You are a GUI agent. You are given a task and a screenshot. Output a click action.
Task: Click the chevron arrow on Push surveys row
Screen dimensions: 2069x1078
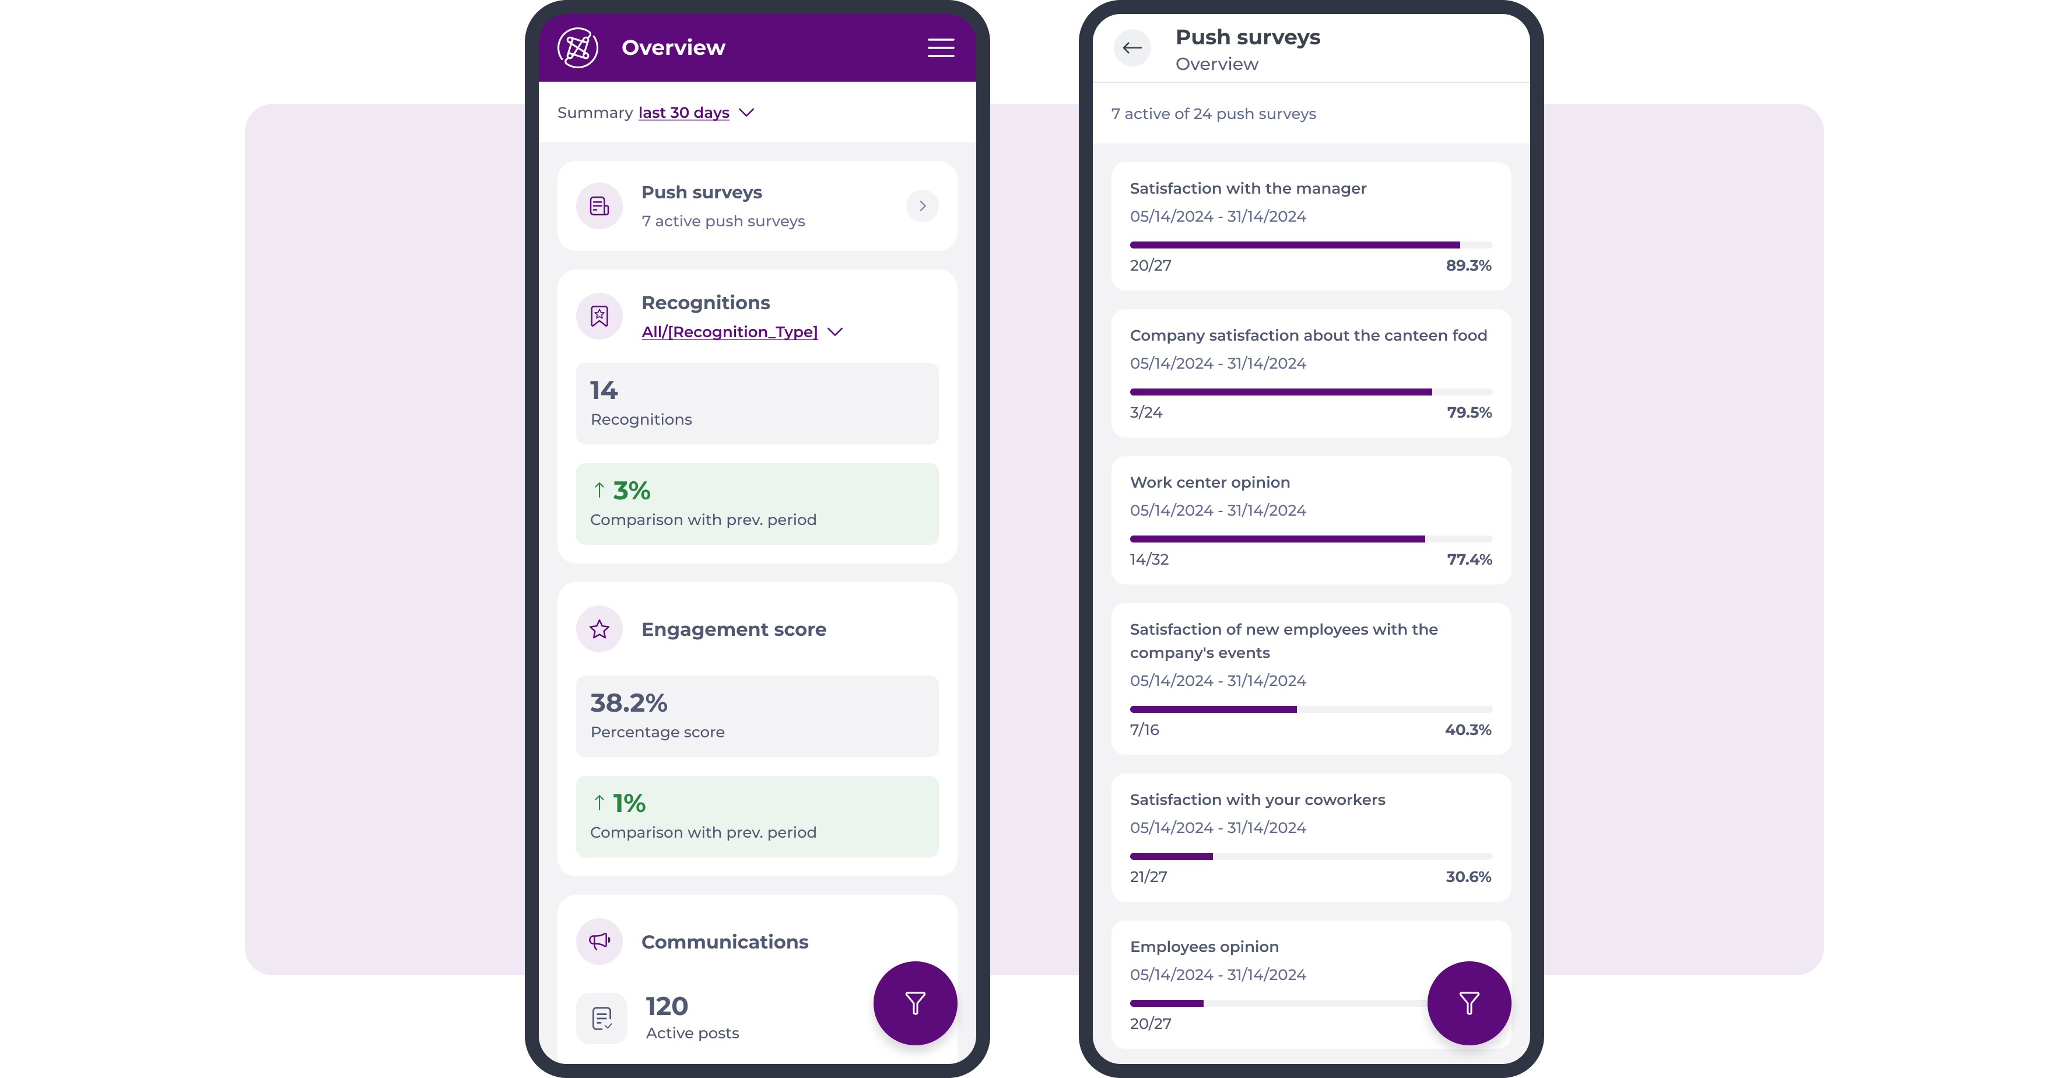(x=923, y=205)
